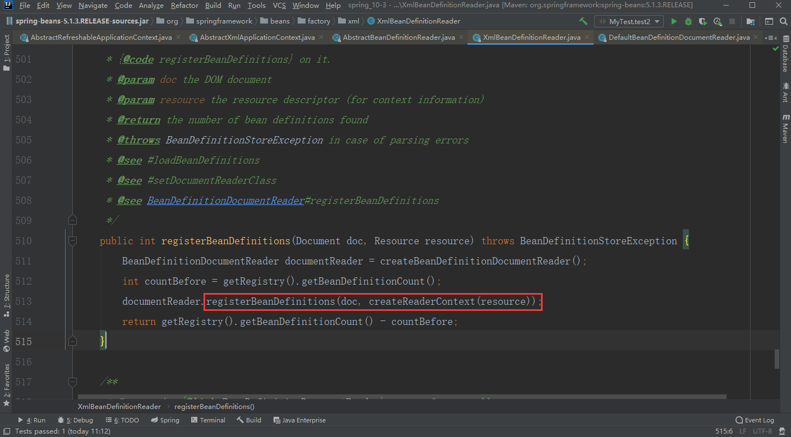Open the Tools menu
The width and height of the screenshot is (791, 437).
click(x=256, y=6)
